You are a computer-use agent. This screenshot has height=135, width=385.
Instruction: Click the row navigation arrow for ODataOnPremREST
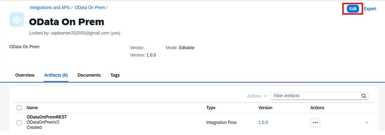[x=367, y=122]
